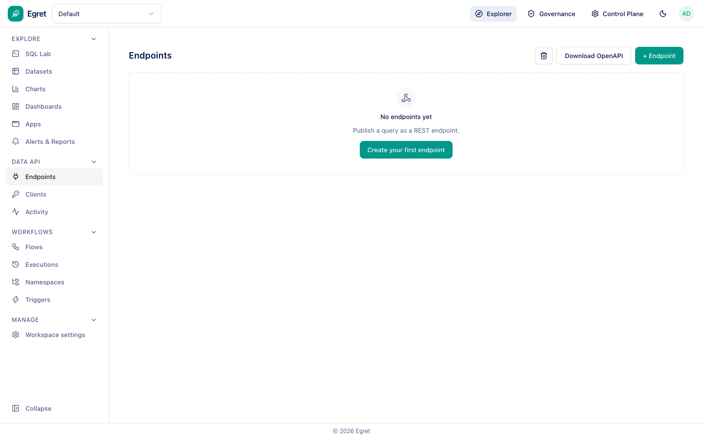The image size is (703, 439).
Task: Click the Flows workflow icon
Action: (x=16, y=247)
